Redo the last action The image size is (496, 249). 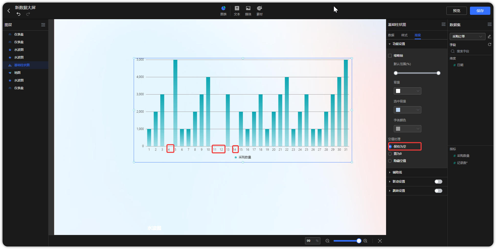(28, 14)
